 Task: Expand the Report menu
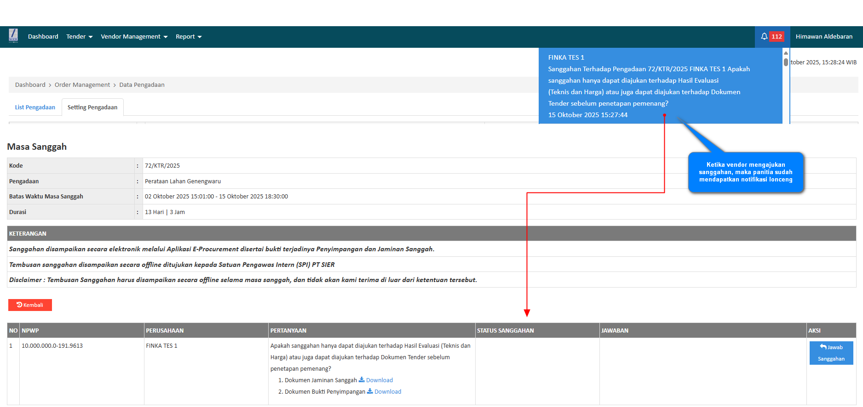tap(188, 37)
